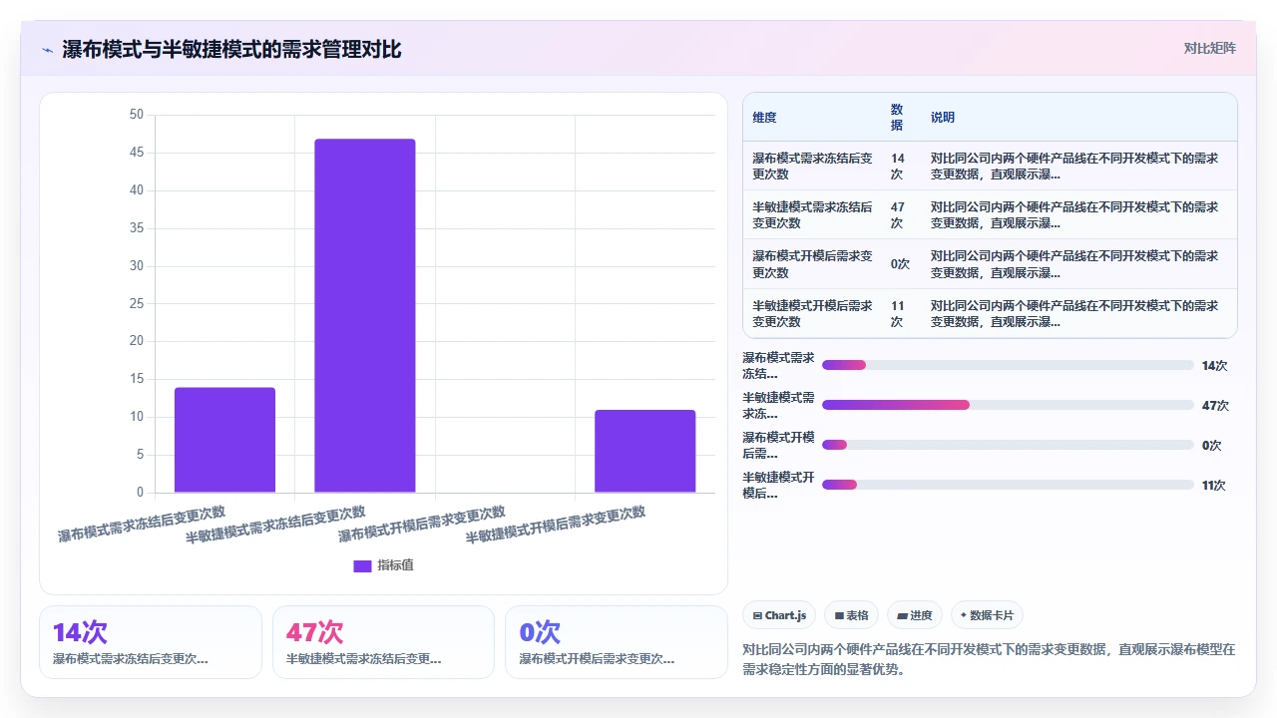
Task: Select the 表格 tag chip
Action: click(851, 615)
